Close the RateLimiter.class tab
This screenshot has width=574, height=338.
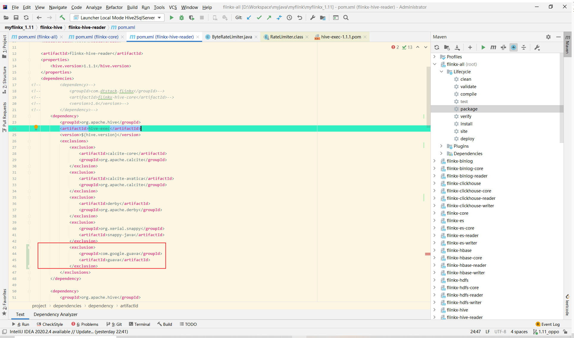pos(307,37)
